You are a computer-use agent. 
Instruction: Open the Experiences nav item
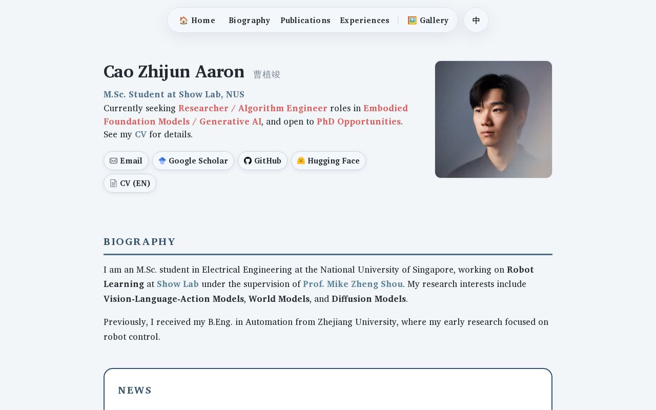point(364,20)
